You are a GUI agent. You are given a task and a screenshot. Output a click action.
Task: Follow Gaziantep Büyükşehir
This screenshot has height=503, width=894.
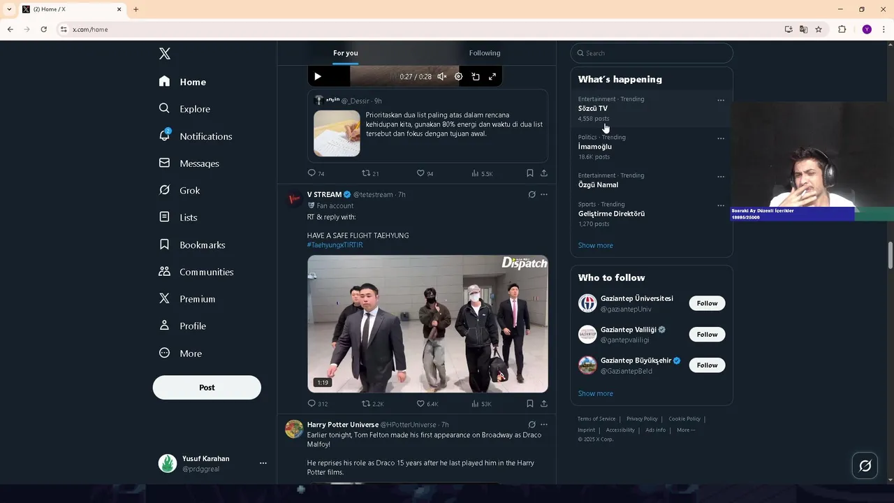707,365
